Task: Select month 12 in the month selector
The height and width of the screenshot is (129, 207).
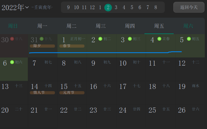Action: click(x=92, y=7)
